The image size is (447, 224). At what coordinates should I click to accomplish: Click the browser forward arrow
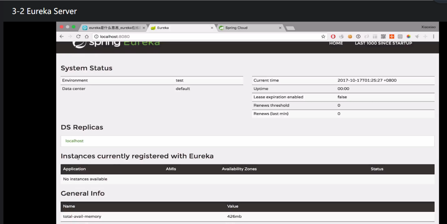click(70, 37)
